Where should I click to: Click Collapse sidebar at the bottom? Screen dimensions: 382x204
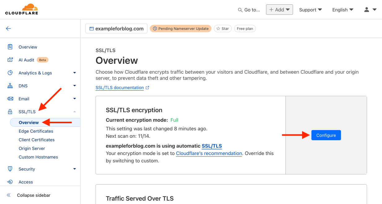tap(33, 195)
